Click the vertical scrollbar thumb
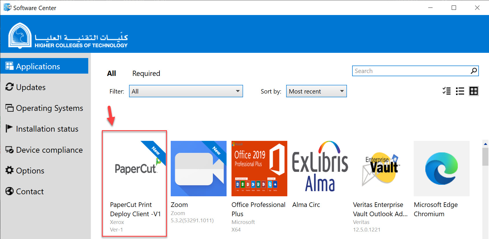 point(486,157)
